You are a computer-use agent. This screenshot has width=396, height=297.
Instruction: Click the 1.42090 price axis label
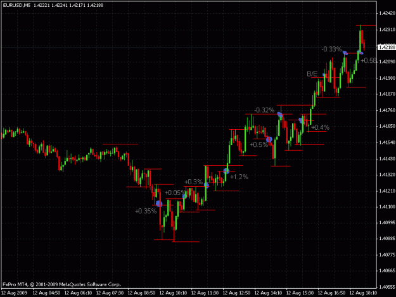point(387,62)
